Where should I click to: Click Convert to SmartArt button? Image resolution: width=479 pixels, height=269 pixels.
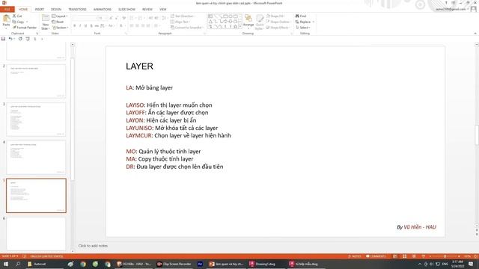pyautogui.click(x=187, y=28)
